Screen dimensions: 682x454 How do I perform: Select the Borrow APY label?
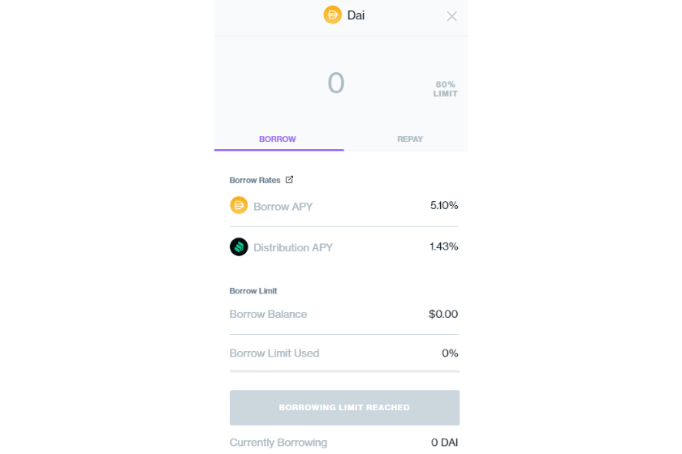283,207
